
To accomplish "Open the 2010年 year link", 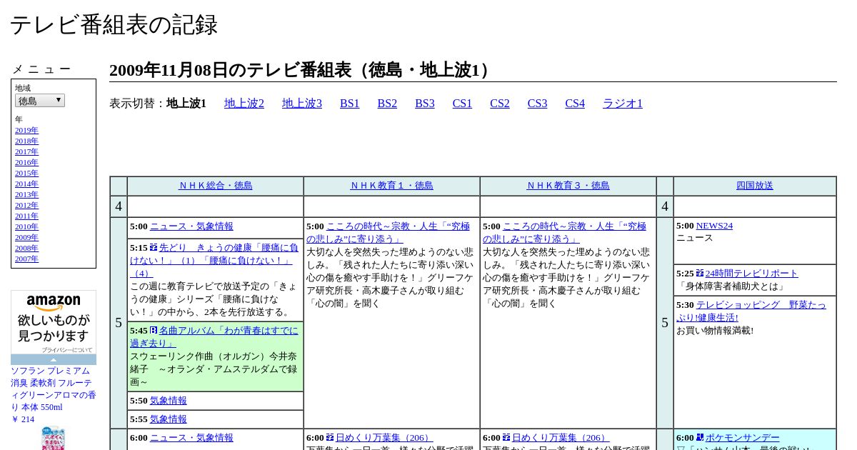I will pos(26,226).
